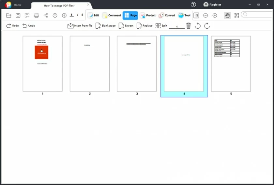The width and height of the screenshot is (274, 185).
Task: Select page 3 thumbnail
Action: pos(137,64)
